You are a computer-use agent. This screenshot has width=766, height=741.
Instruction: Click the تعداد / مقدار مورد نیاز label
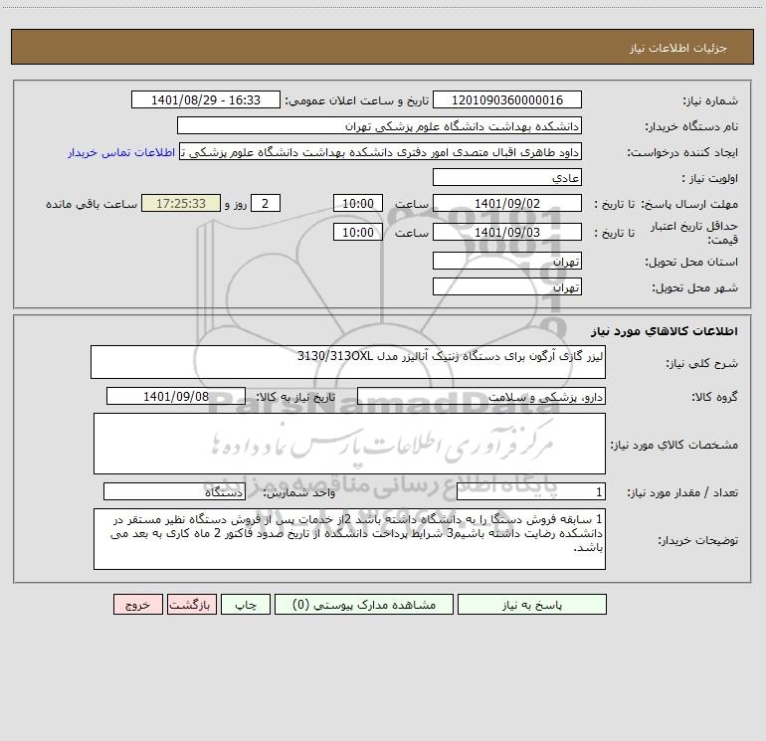coord(682,493)
